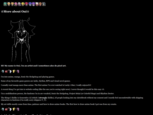This screenshot has width=153, height=115.
Task: Click the yellow side-ponytail chibi sprite
Action: 23,4
